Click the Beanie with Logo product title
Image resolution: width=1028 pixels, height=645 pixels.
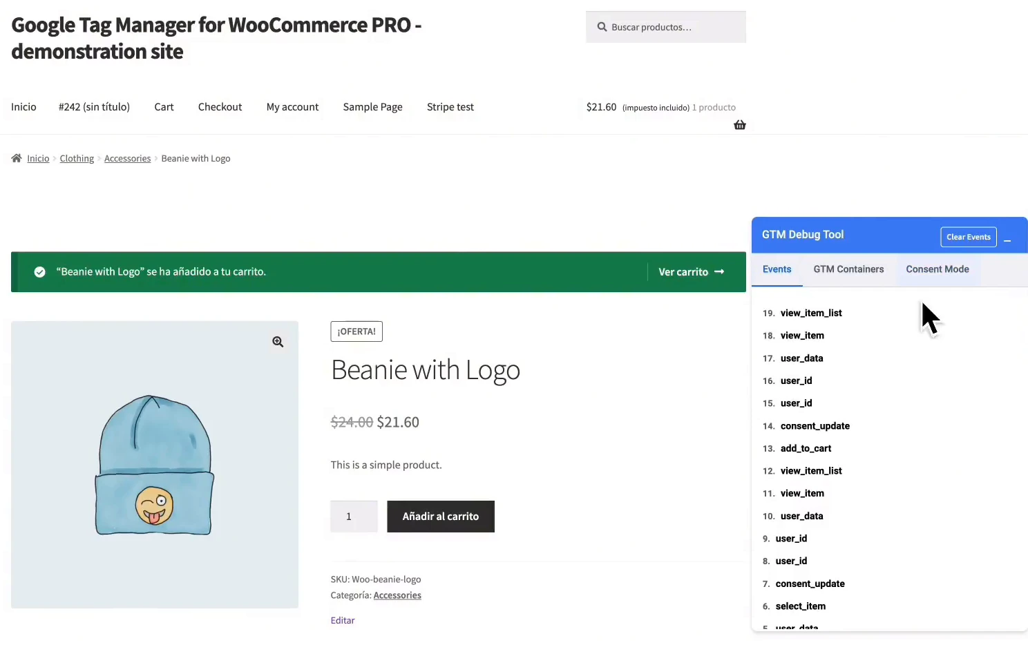point(426,370)
